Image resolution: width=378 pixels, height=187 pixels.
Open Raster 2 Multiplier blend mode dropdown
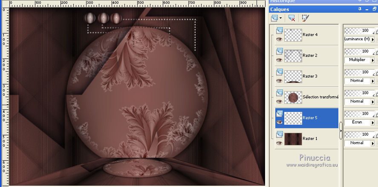(373, 60)
